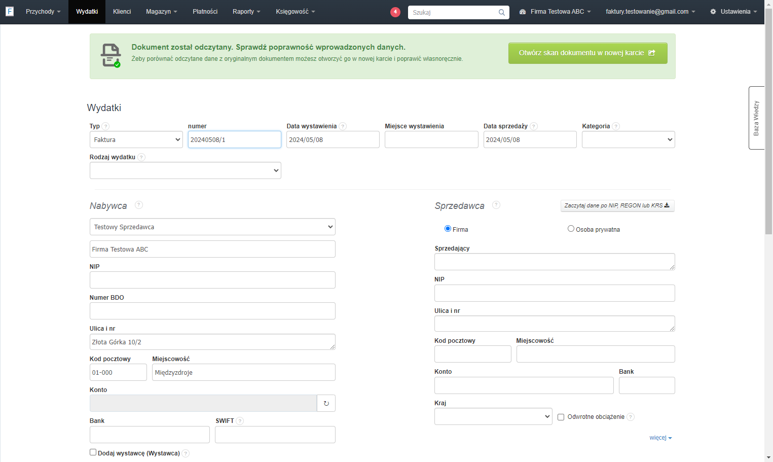This screenshot has width=773, height=462.
Task: Click help icon beside Sprzedawca heading
Action: [x=496, y=205]
